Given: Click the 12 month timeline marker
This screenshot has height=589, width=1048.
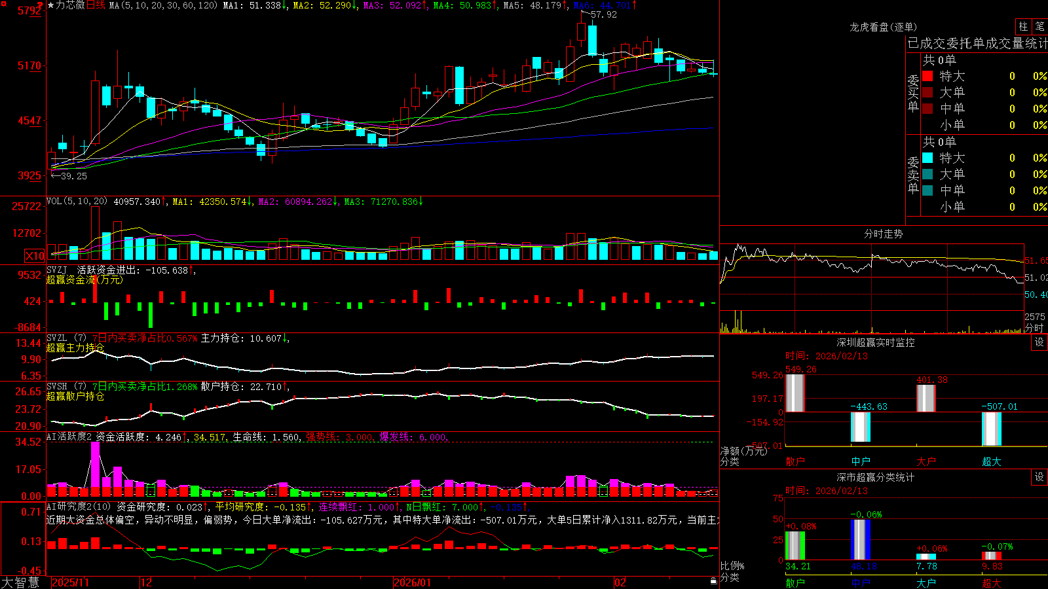Looking at the screenshot, I should [147, 582].
